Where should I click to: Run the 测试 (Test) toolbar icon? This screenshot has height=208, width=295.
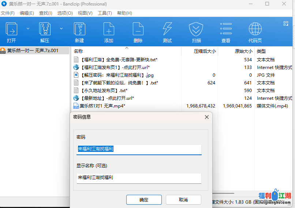[167, 29]
